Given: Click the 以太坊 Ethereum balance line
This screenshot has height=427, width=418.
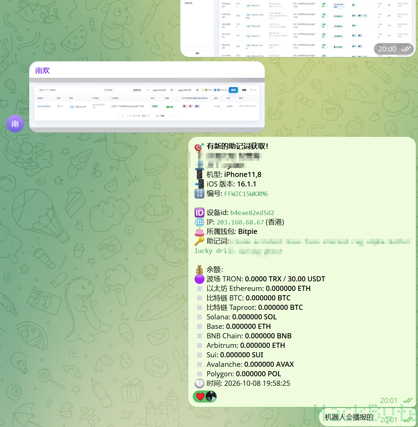Looking at the screenshot, I should (x=258, y=289).
